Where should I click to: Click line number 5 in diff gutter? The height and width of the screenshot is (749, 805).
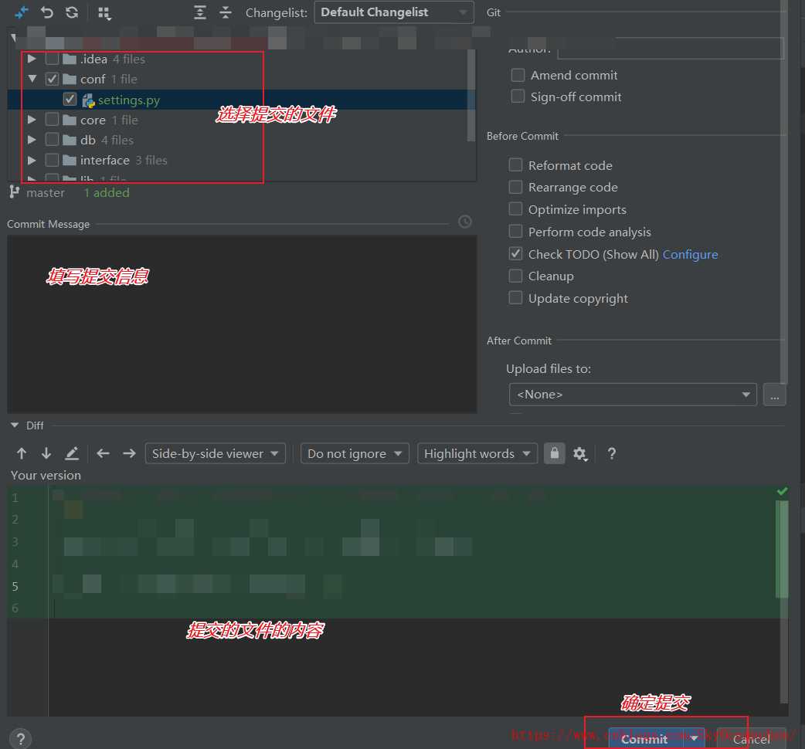(15, 586)
